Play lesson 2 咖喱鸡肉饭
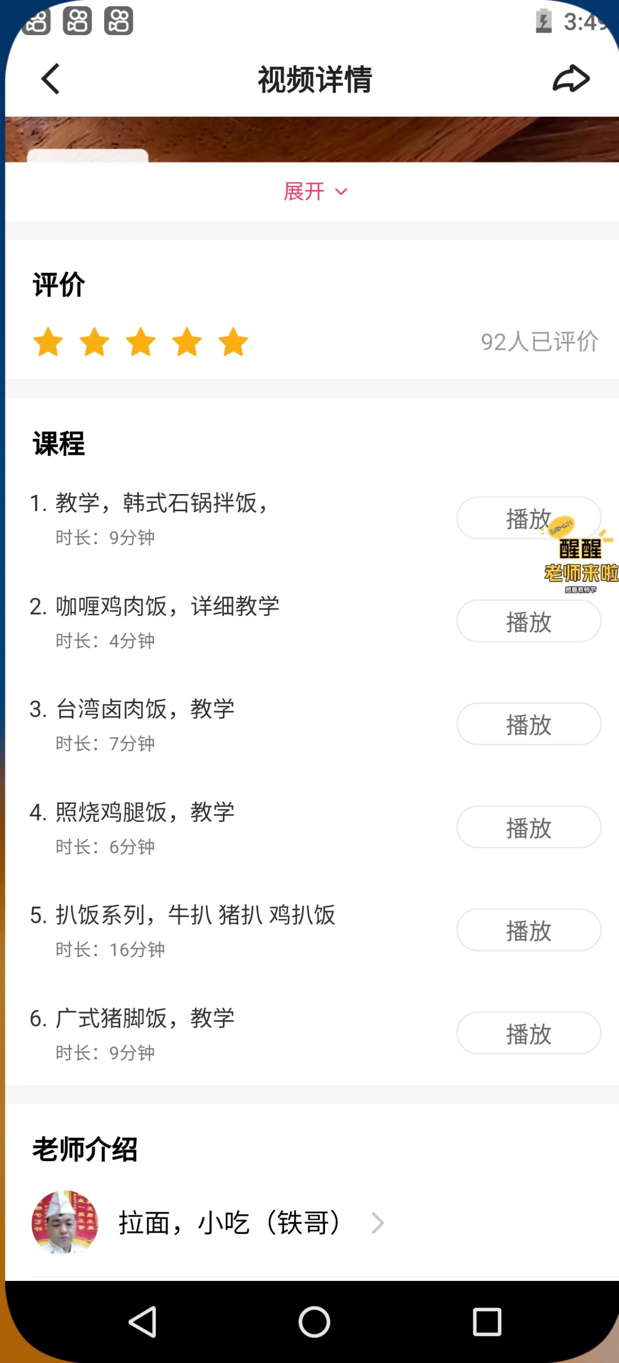 [x=529, y=621]
